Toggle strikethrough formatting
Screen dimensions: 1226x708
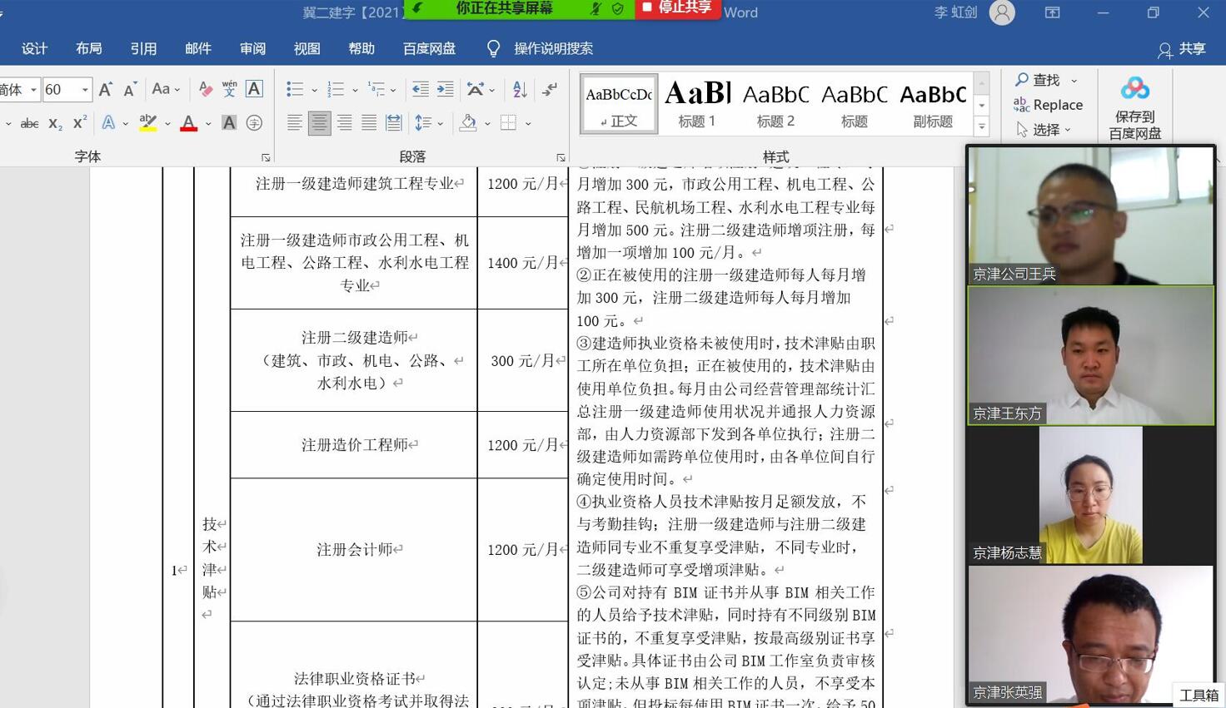click(29, 123)
